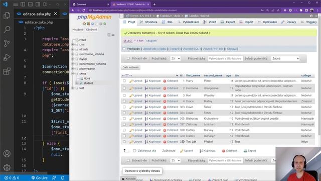This screenshot has width=321, height=181.
Task: Open Source Control view
Action: tap(7, 43)
